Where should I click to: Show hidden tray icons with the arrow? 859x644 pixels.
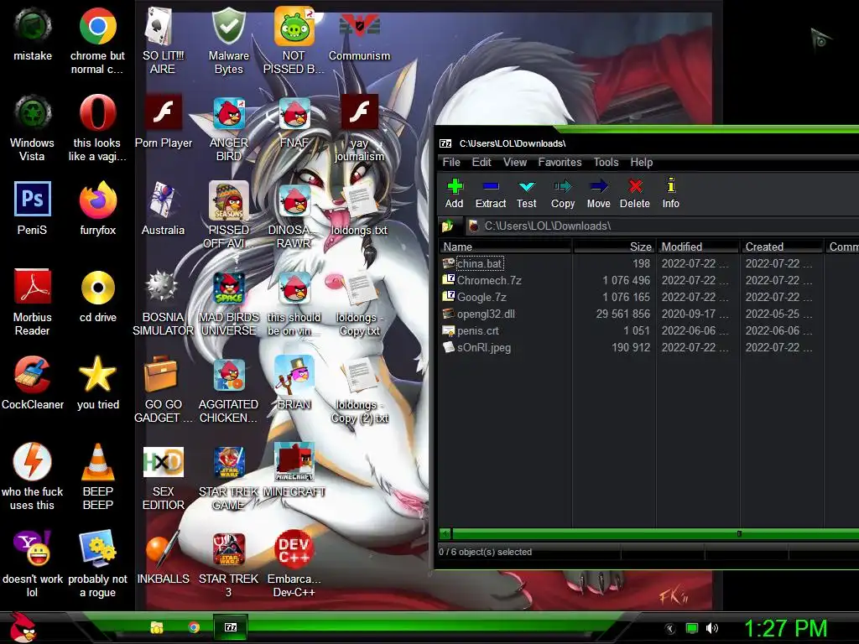pos(669,629)
